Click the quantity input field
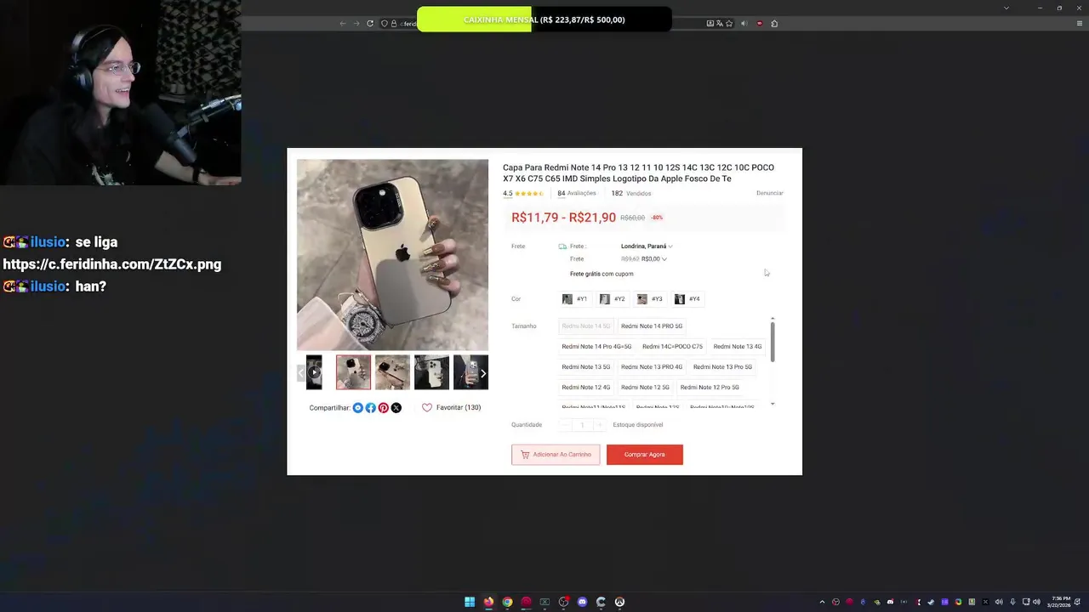This screenshot has width=1089, height=612. [x=582, y=425]
